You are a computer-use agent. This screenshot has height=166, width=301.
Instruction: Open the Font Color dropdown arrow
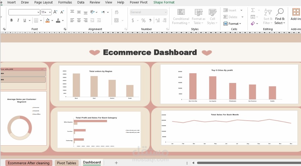(x=63, y=20)
